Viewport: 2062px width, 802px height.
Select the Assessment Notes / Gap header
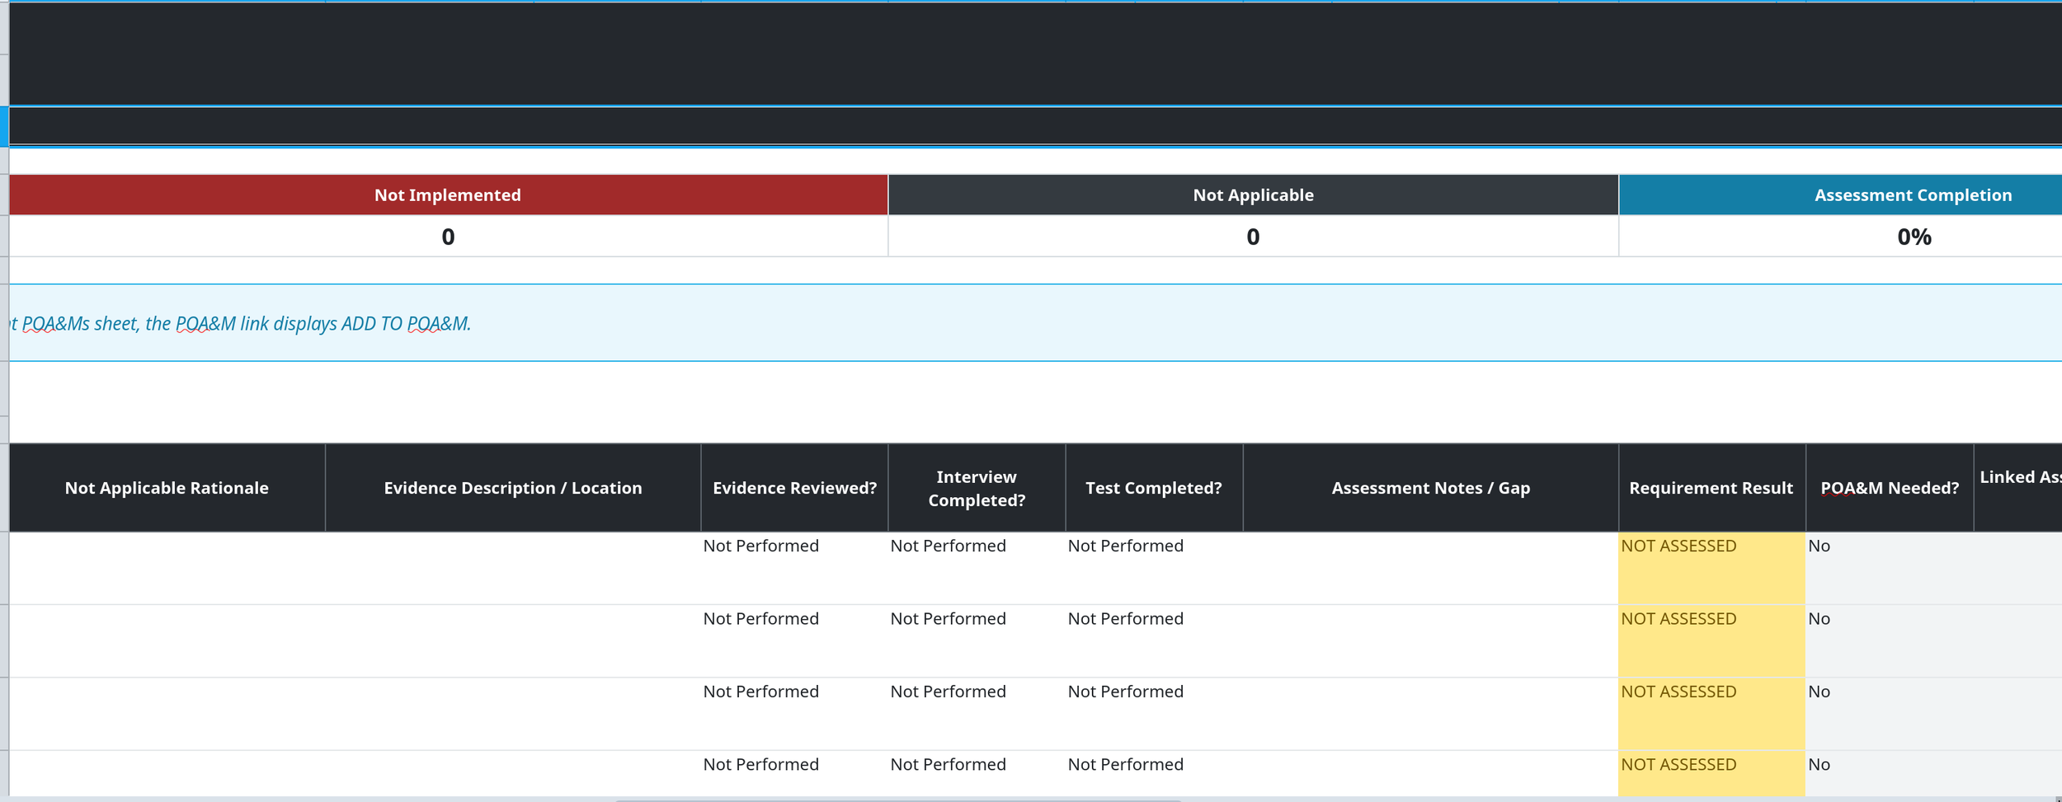pyautogui.click(x=1430, y=488)
